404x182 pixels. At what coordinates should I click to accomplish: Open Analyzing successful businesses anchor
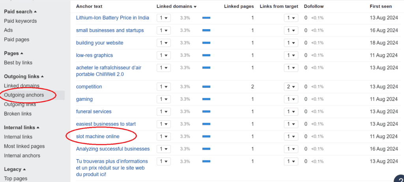pos(113,149)
